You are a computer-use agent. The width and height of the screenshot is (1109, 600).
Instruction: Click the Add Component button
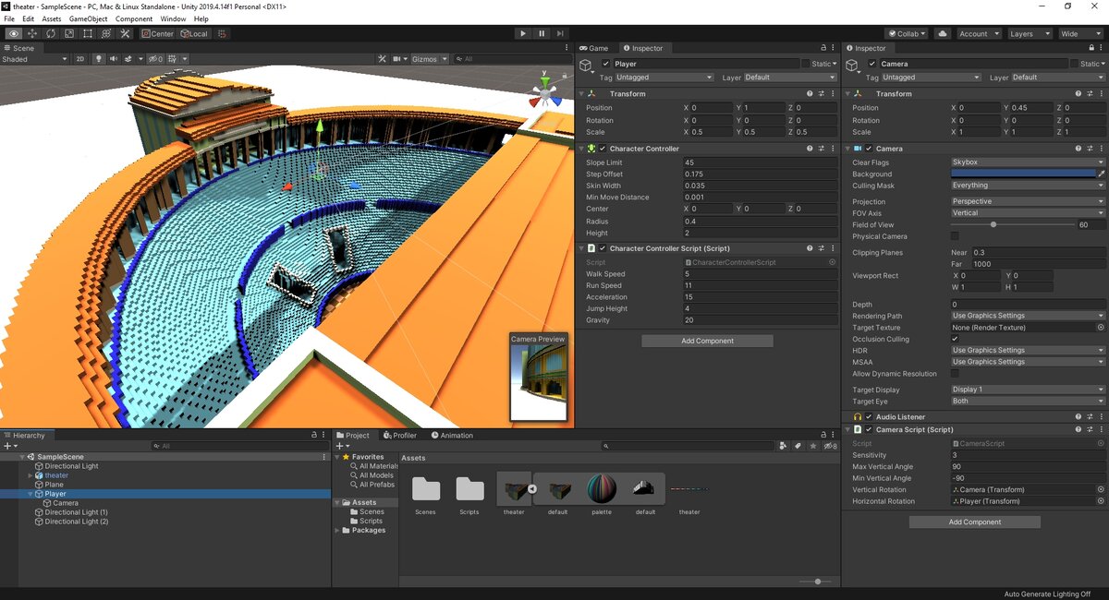pos(707,340)
